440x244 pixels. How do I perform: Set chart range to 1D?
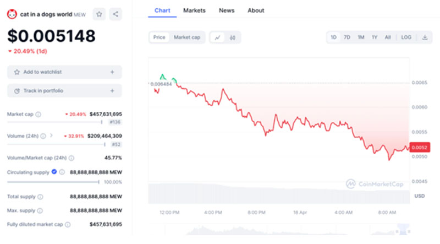[333, 37]
